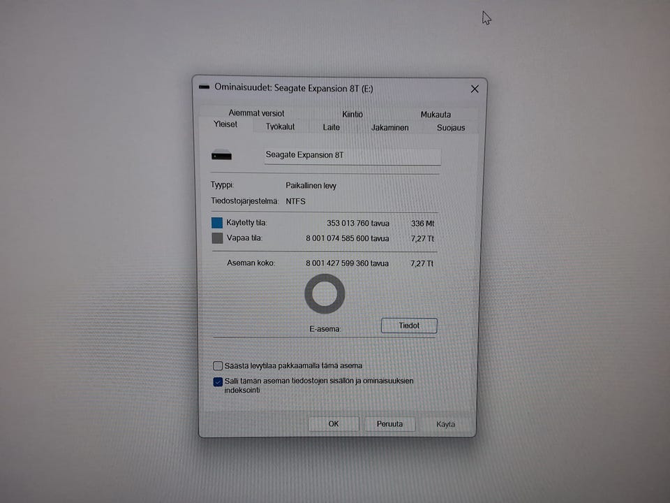Image resolution: width=670 pixels, height=503 pixels.
Task: Click the Paikallinen levy type value
Action: (311, 186)
